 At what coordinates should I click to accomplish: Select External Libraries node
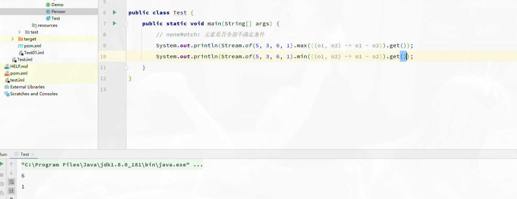tap(27, 87)
